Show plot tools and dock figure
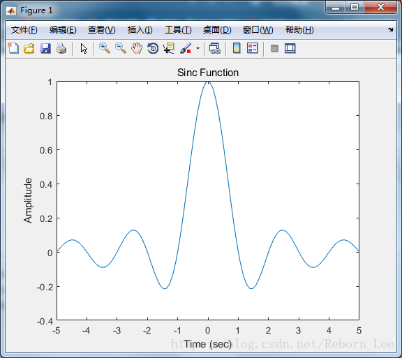Screen dimensions: 402x358 tap(290, 48)
